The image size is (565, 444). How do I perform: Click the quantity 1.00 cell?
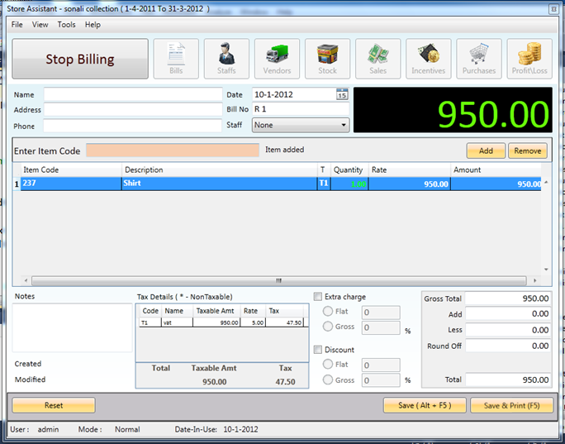coord(349,184)
